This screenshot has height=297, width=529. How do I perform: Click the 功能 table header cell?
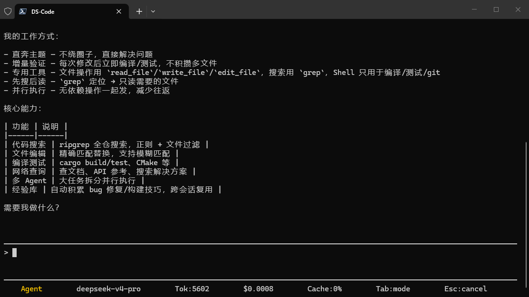click(x=20, y=127)
